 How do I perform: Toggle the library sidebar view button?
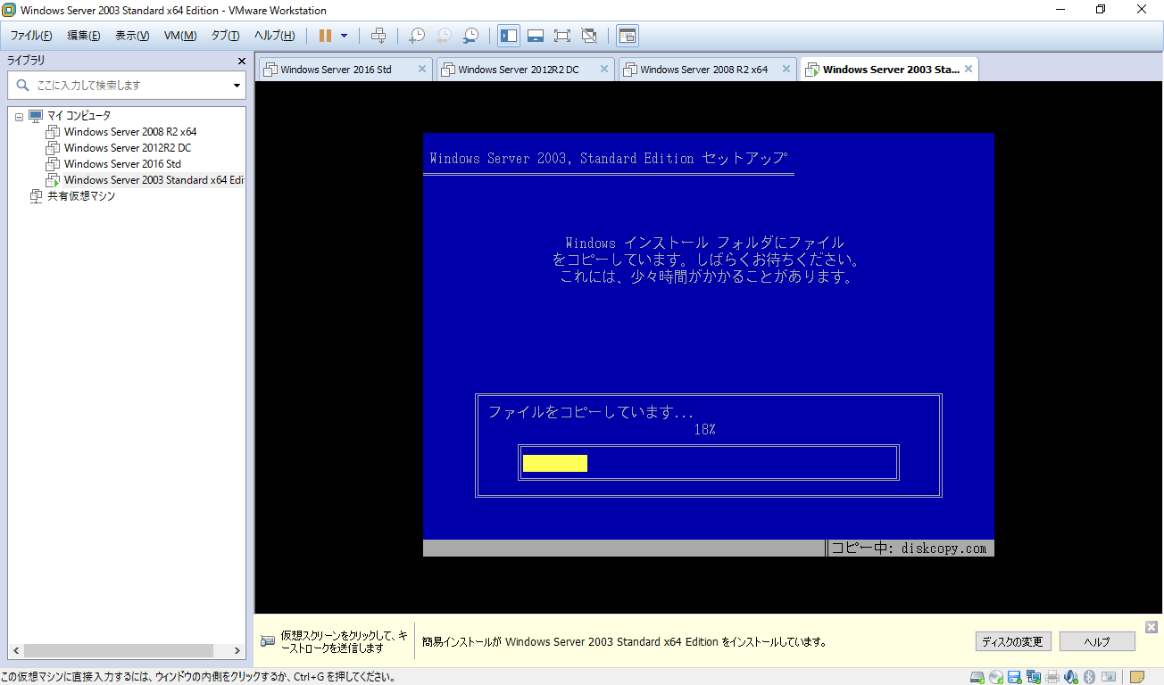pos(509,36)
